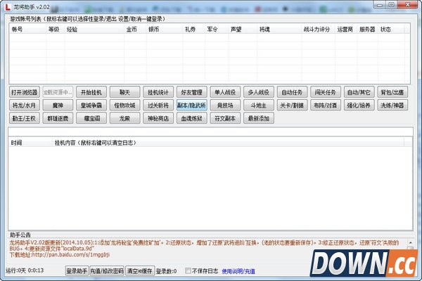Click the pan.baidu.com download address text

(x=70, y=254)
